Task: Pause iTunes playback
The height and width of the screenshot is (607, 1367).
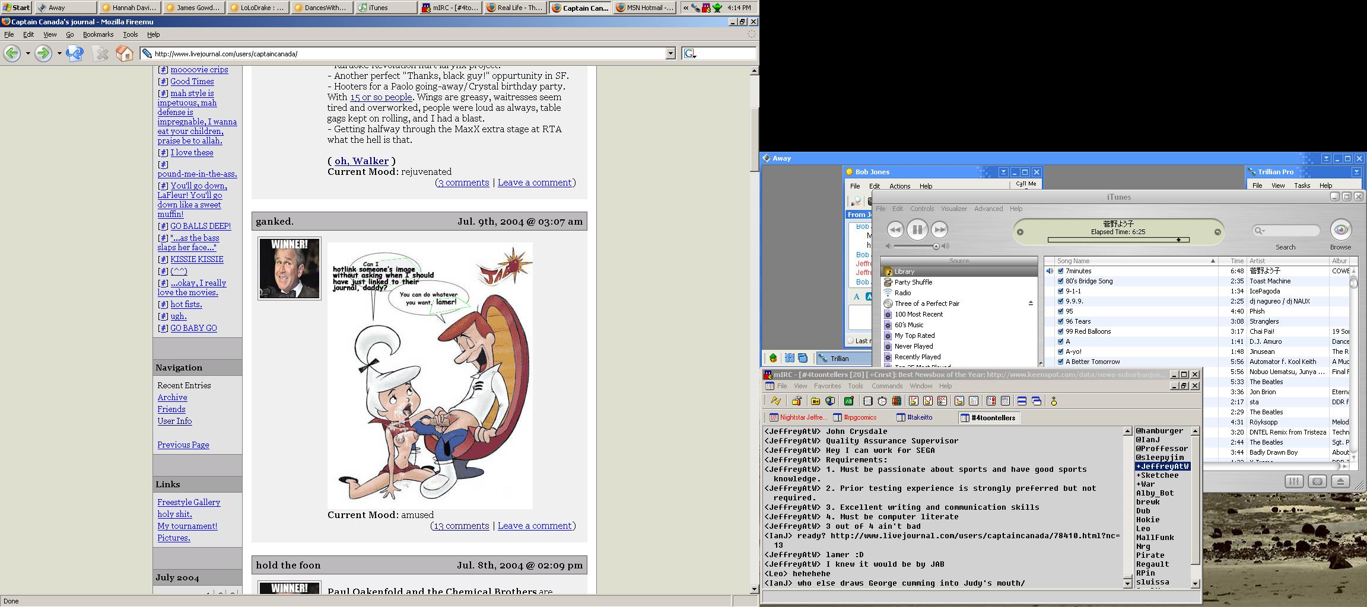Action: (x=917, y=229)
